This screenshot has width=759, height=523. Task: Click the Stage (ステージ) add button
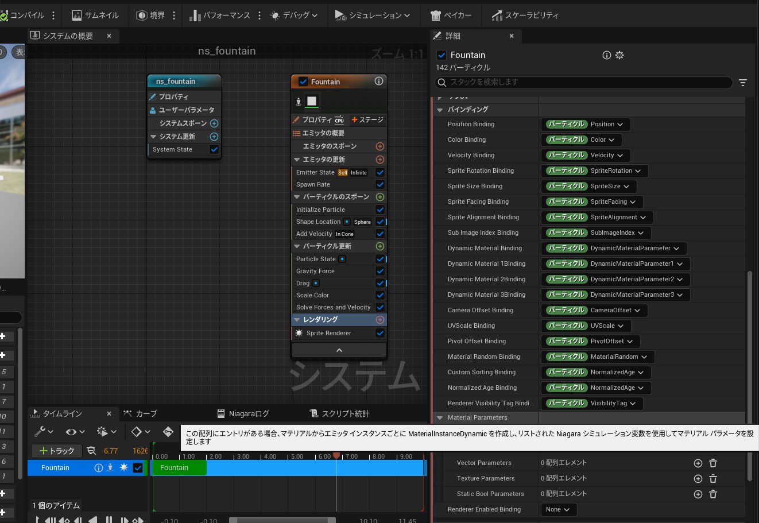point(367,120)
